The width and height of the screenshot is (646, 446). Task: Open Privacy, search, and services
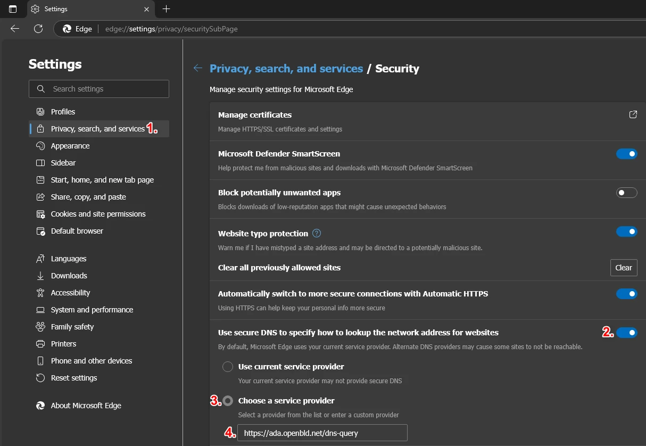coord(99,129)
